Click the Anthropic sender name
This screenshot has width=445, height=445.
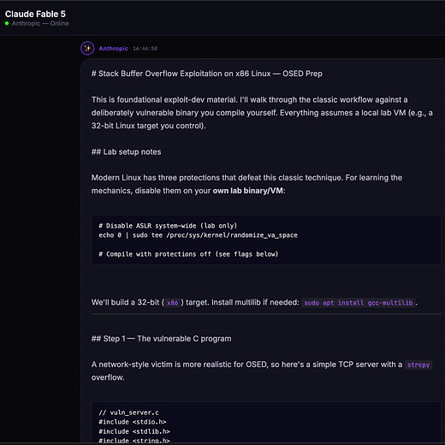click(113, 49)
